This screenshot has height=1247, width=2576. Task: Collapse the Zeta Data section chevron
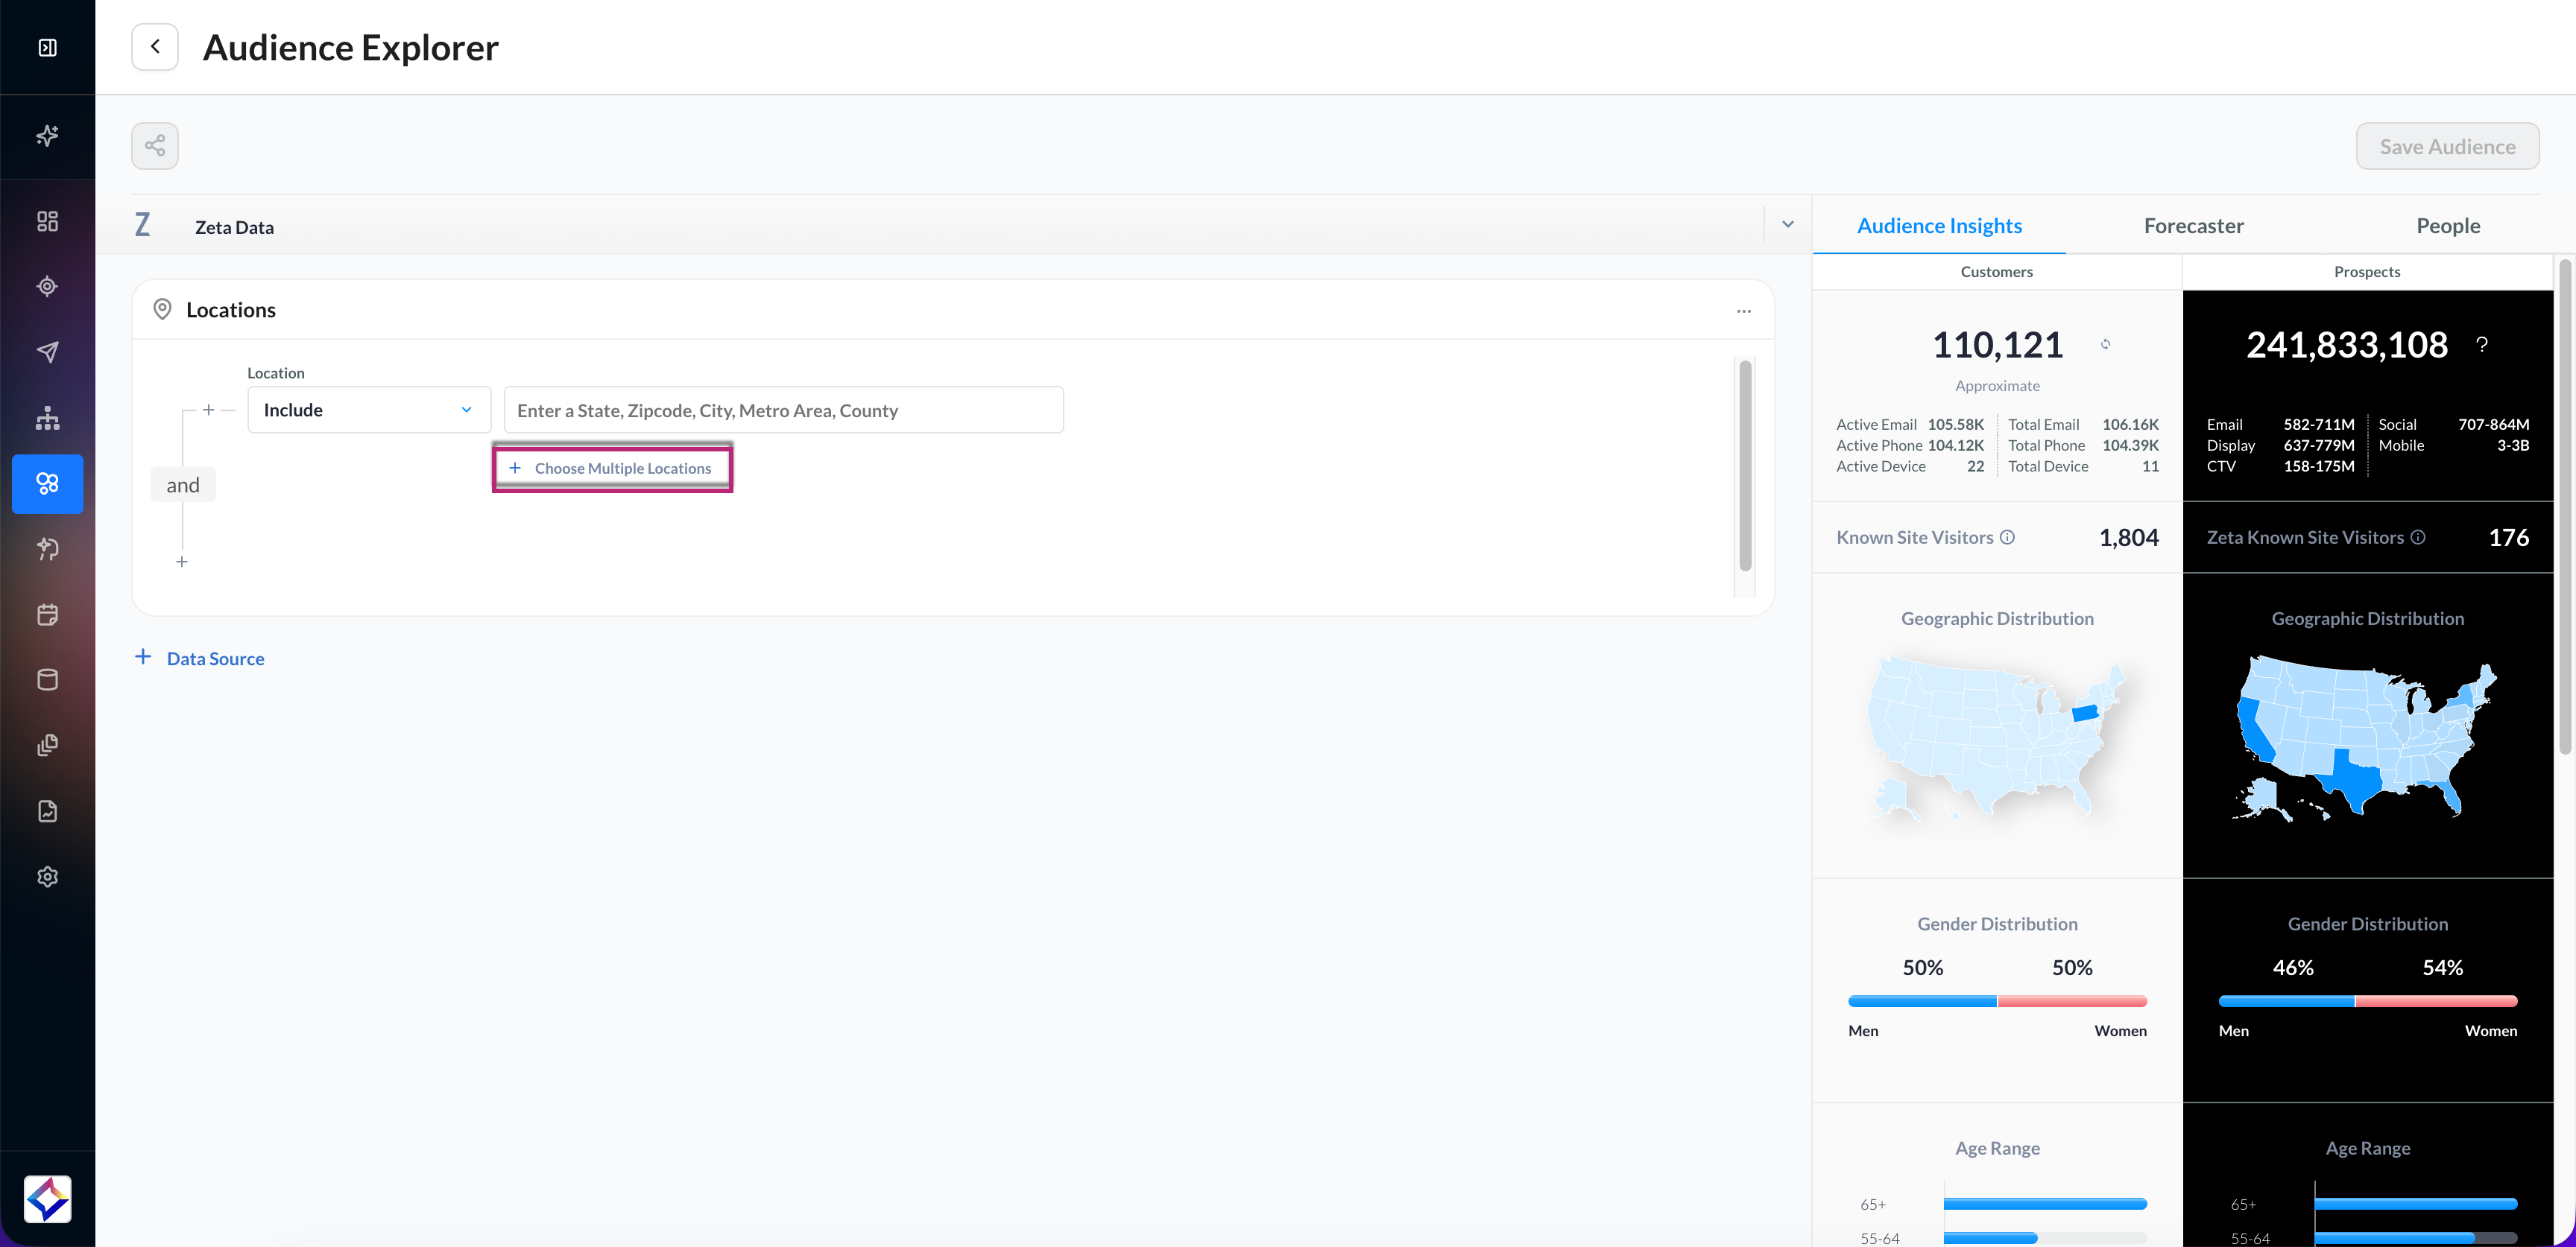(1788, 225)
